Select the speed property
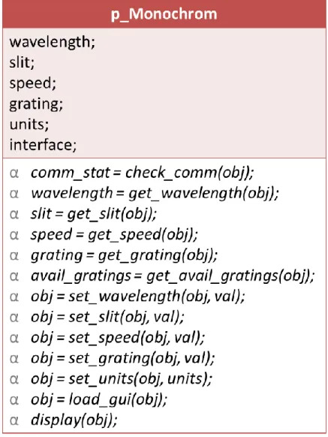This screenshot has width=328, height=437. coord(32,83)
